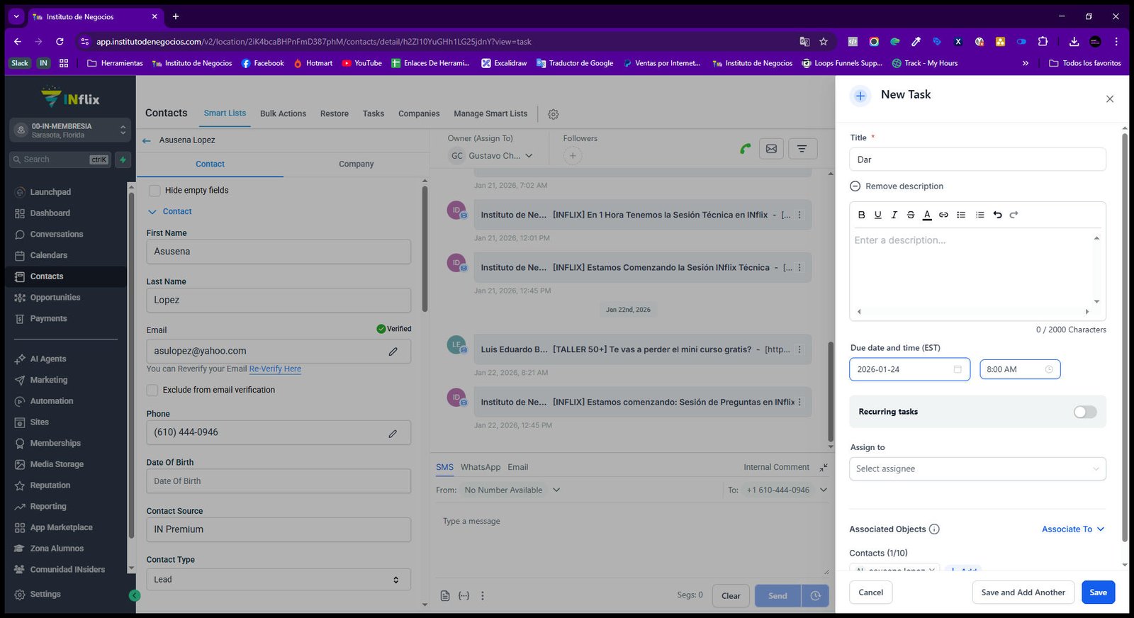Undo last description edit
The width and height of the screenshot is (1134, 618).
point(997,215)
